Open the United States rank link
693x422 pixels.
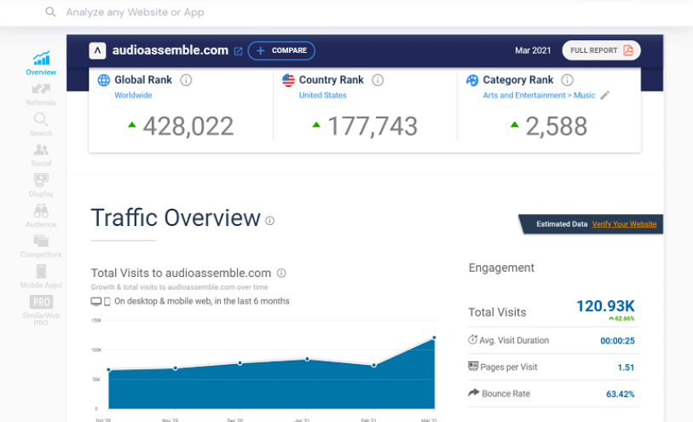click(x=323, y=95)
